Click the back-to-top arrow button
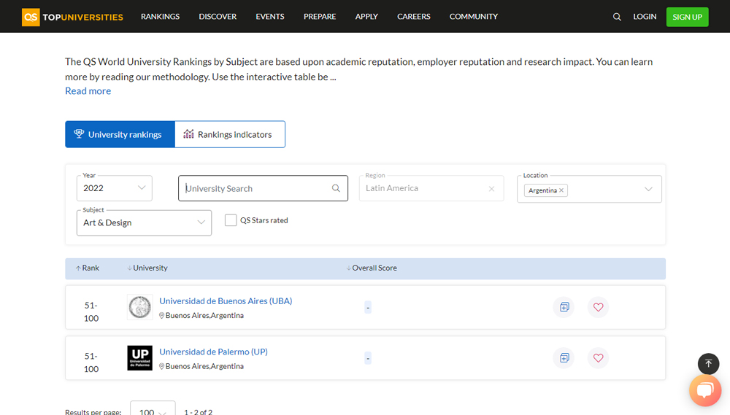The width and height of the screenshot is (730, 415). 709,364
